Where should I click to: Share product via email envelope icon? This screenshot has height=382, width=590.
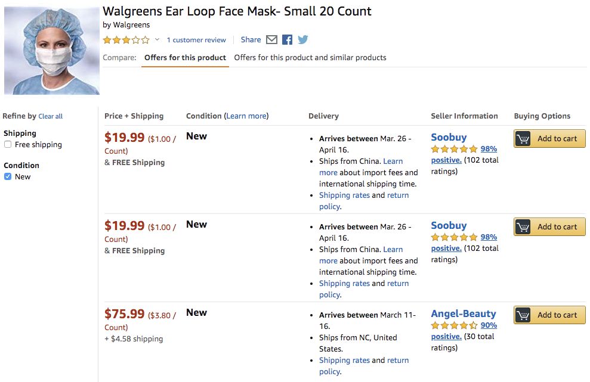click(271, 40)
